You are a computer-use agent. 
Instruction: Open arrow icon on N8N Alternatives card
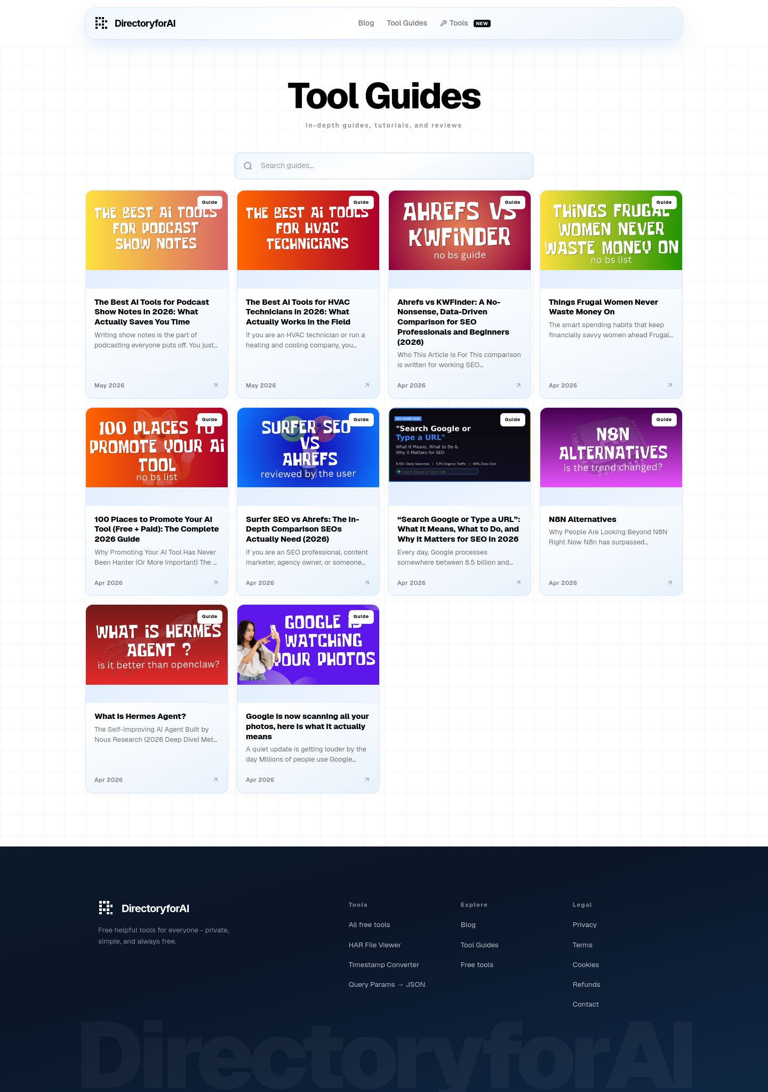tap(670, 583)
